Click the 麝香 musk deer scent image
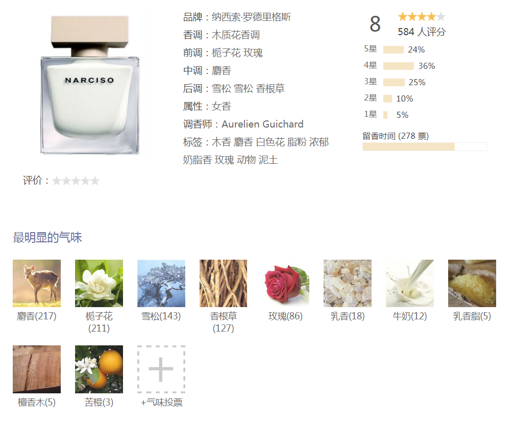This screenshot has height=427, width=514. tap(37, 283)
